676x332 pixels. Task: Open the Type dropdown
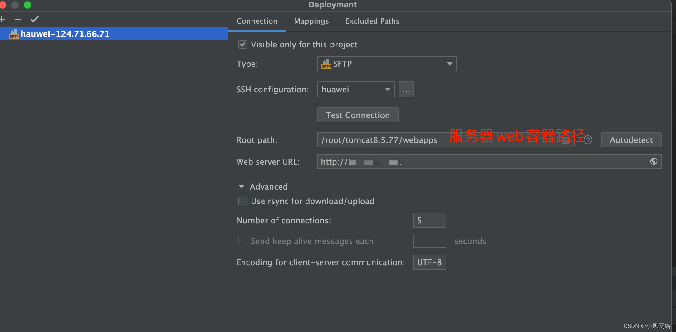click(449, 64)
